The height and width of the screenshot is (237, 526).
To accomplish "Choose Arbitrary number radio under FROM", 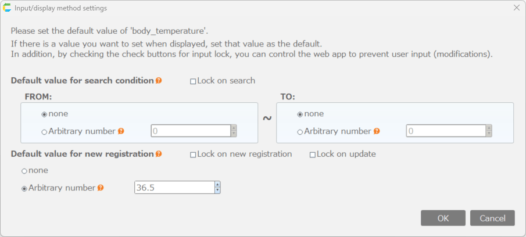I will (44, 132).
